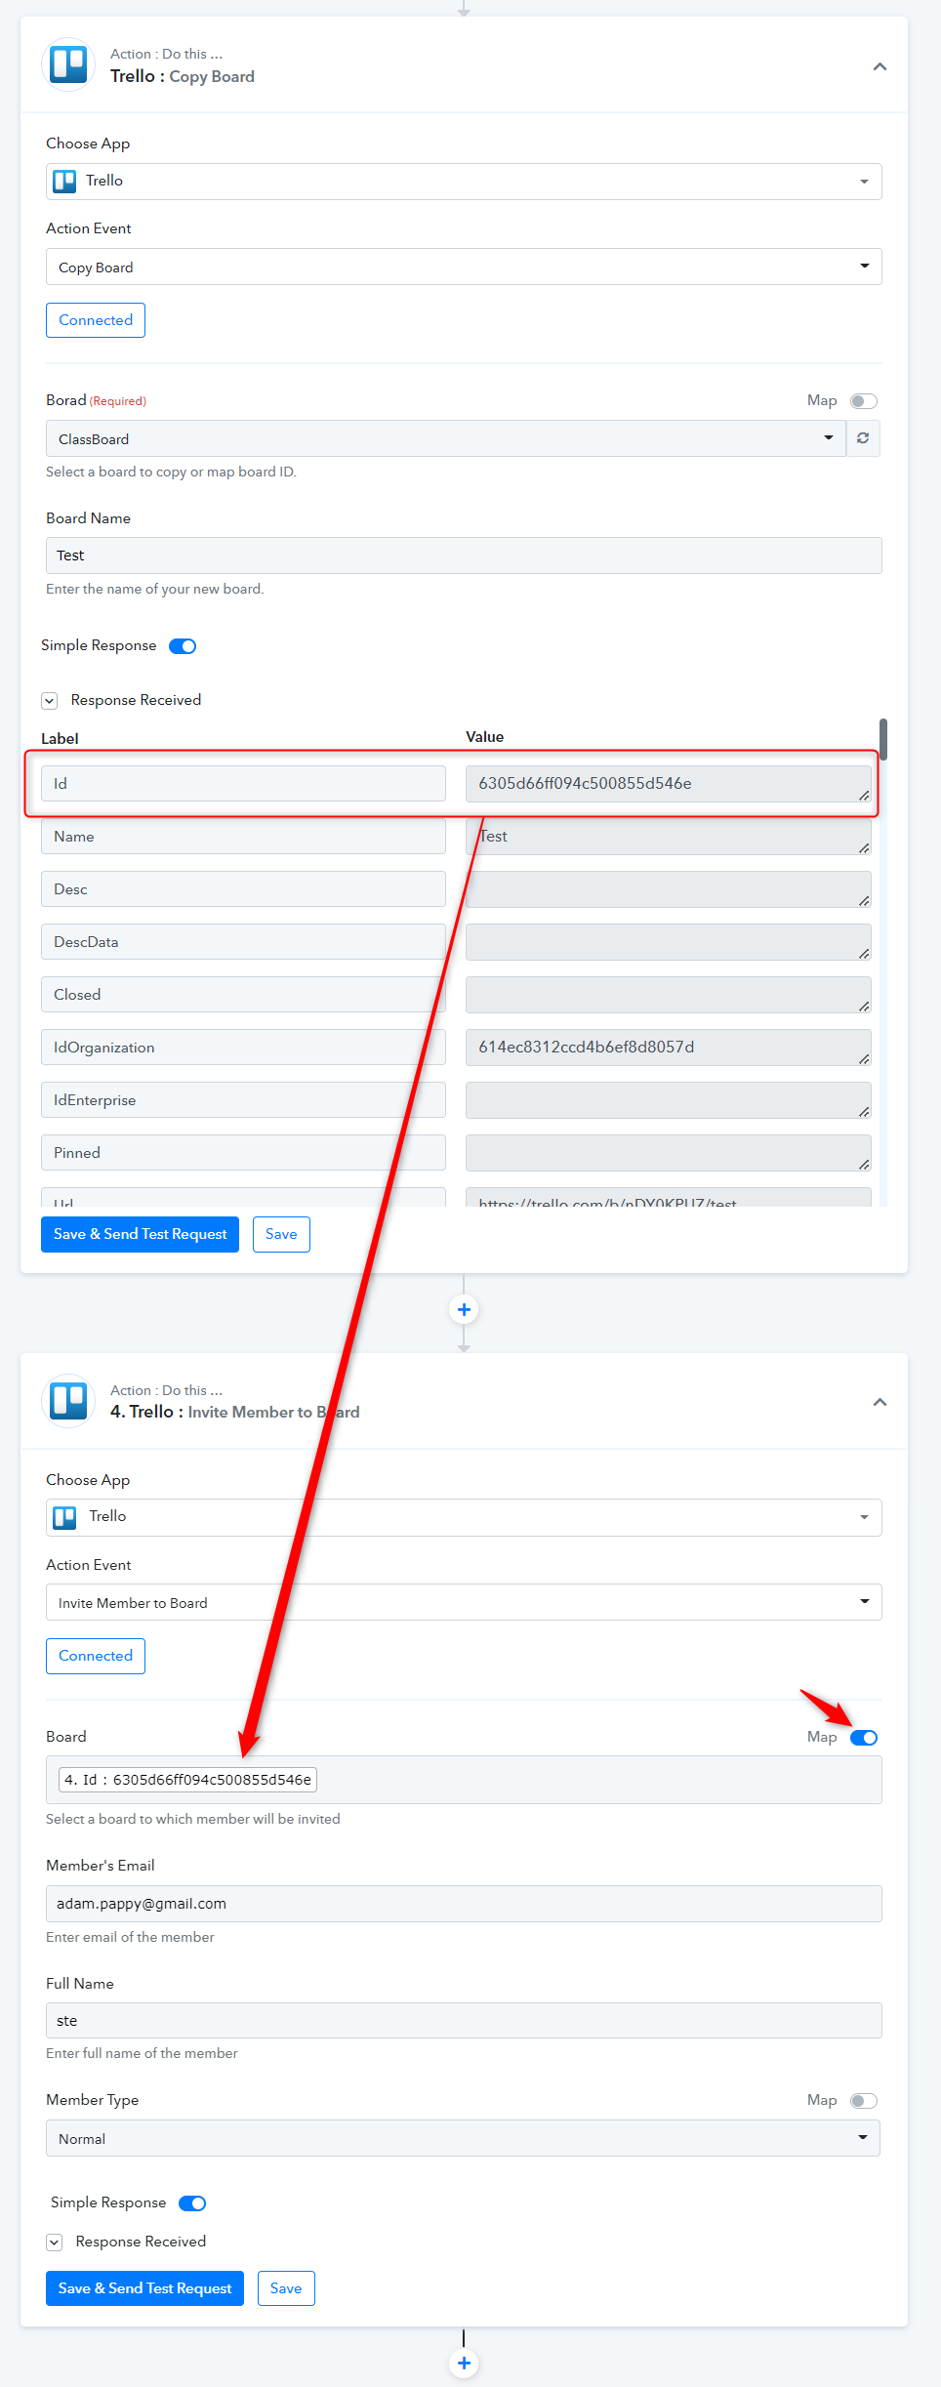Click the Trello logo in Copy Board header
The image size is (941, 2387).
(x=68, y=64)
